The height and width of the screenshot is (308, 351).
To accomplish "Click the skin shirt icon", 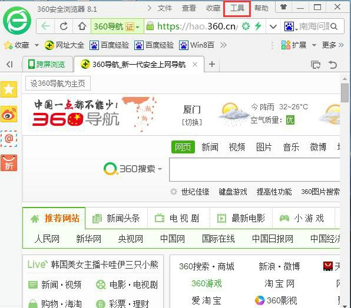I will 283,7.
